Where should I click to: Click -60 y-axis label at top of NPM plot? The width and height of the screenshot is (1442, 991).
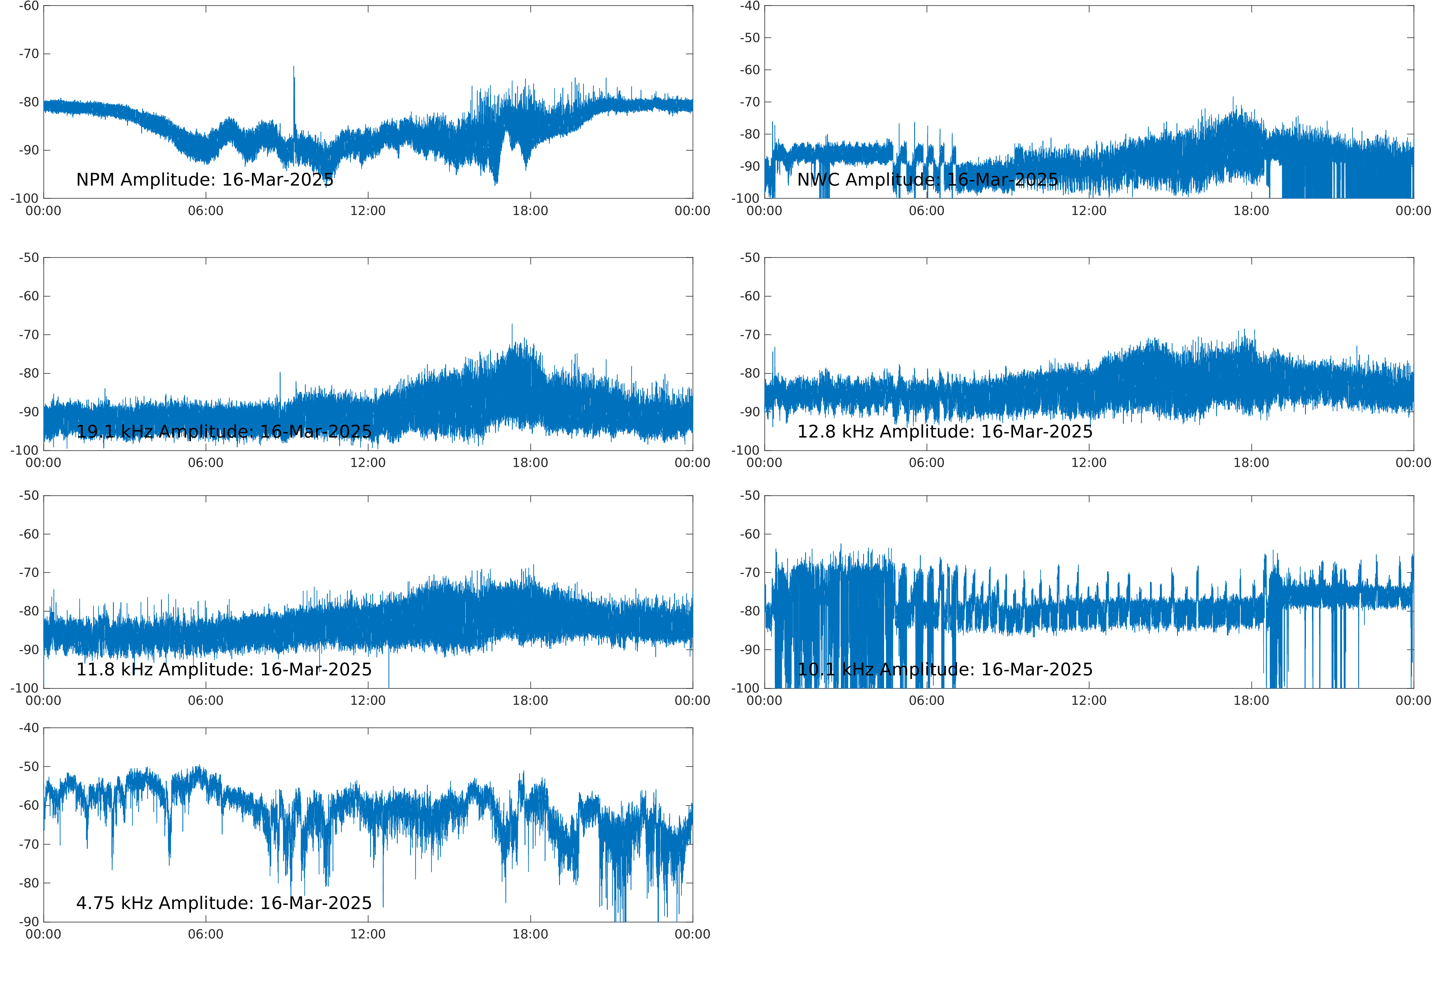tap(29, 6)
